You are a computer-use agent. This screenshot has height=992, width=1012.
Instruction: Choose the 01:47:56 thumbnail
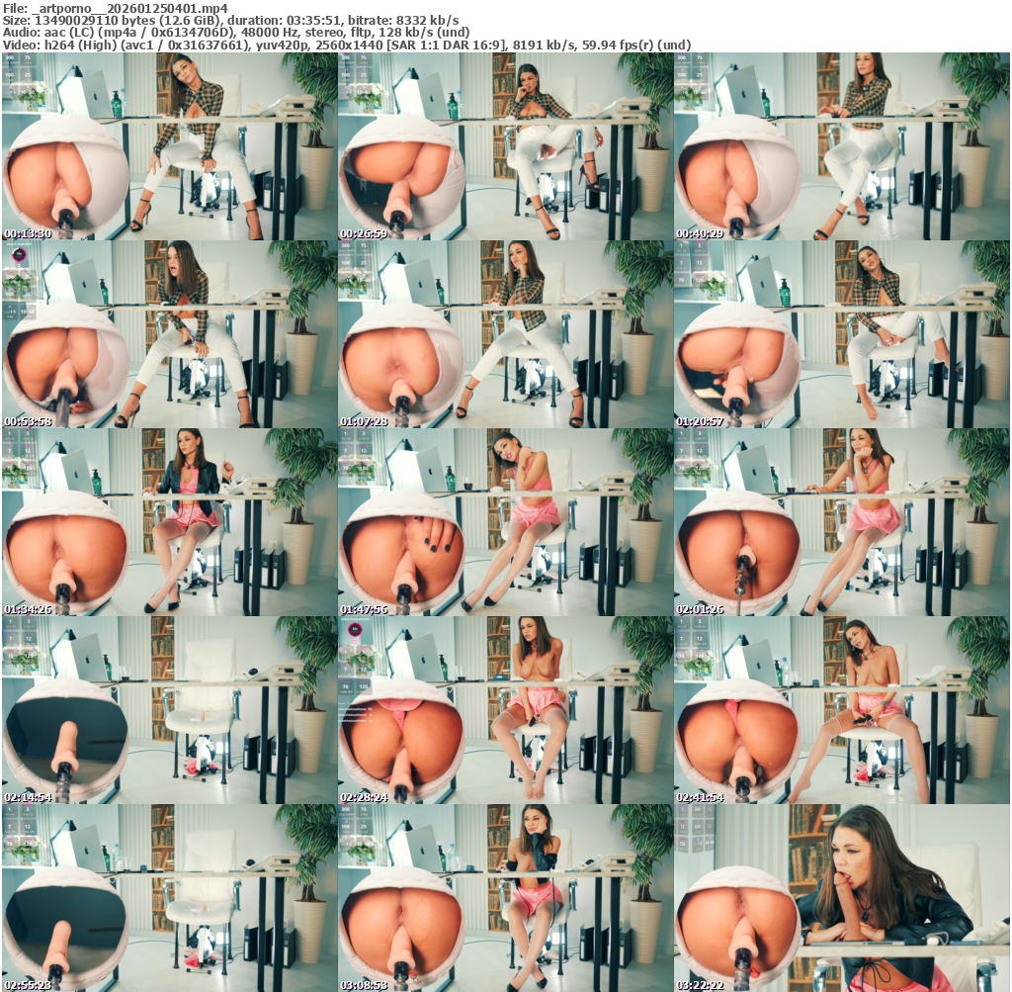(505, 522)
